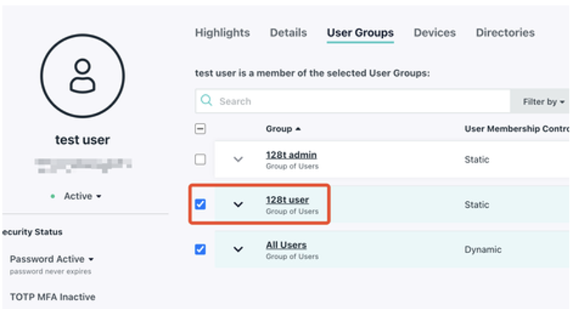Image resolution: width=573 pixels, height=313 pixels.
Task: Toggle the select-all header checkbox
Action: [x=200, y=129]
